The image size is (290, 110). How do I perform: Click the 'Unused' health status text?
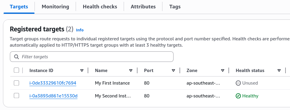tap(250, 83)
